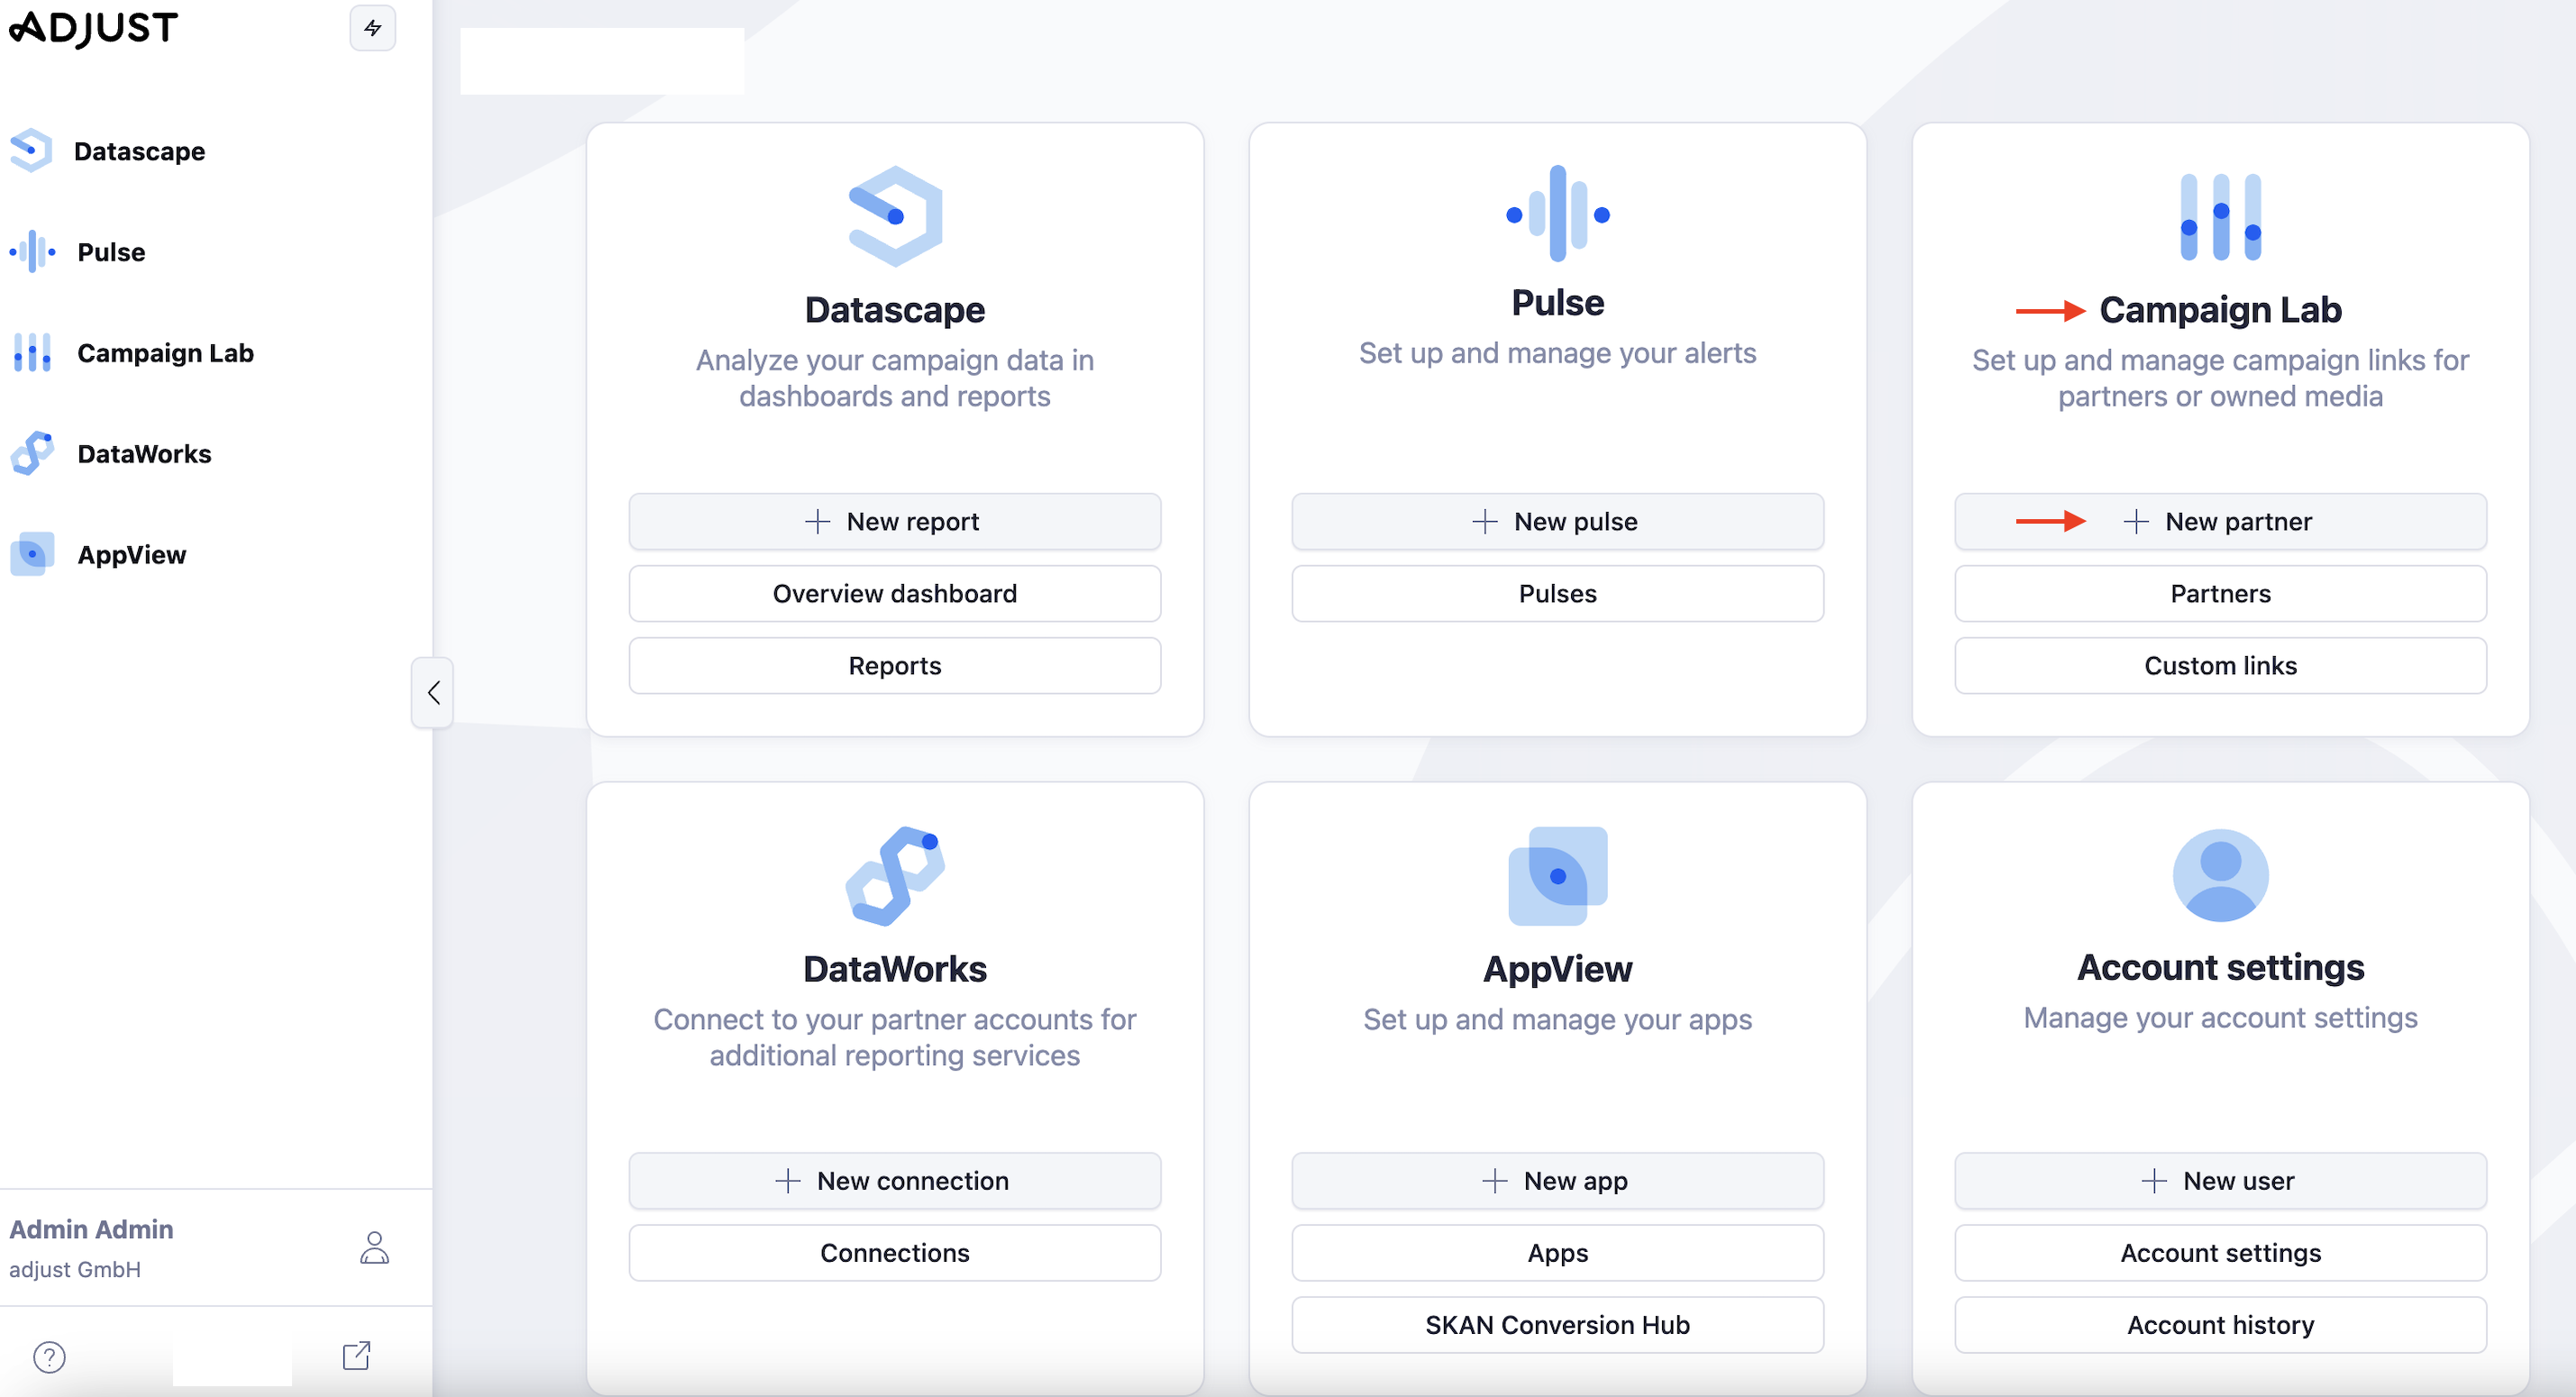Open the SKAN Conversion Hub

coord(1557,1325)
